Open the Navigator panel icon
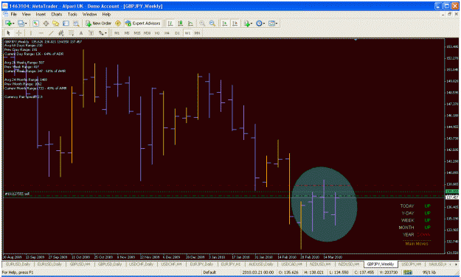Screen dimensions: 461x277 [x=56, y=23]
